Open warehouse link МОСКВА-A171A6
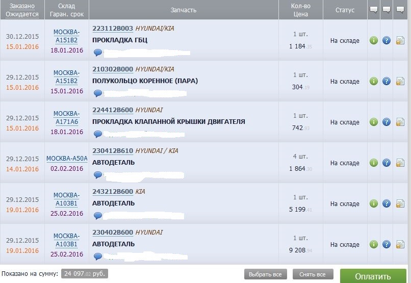Viewport: 411px width, 283px height. click(x=67, y=118)
